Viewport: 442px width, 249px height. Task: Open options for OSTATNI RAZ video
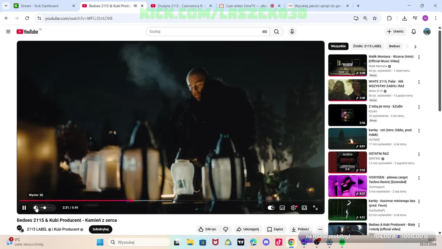click(419, 155)
